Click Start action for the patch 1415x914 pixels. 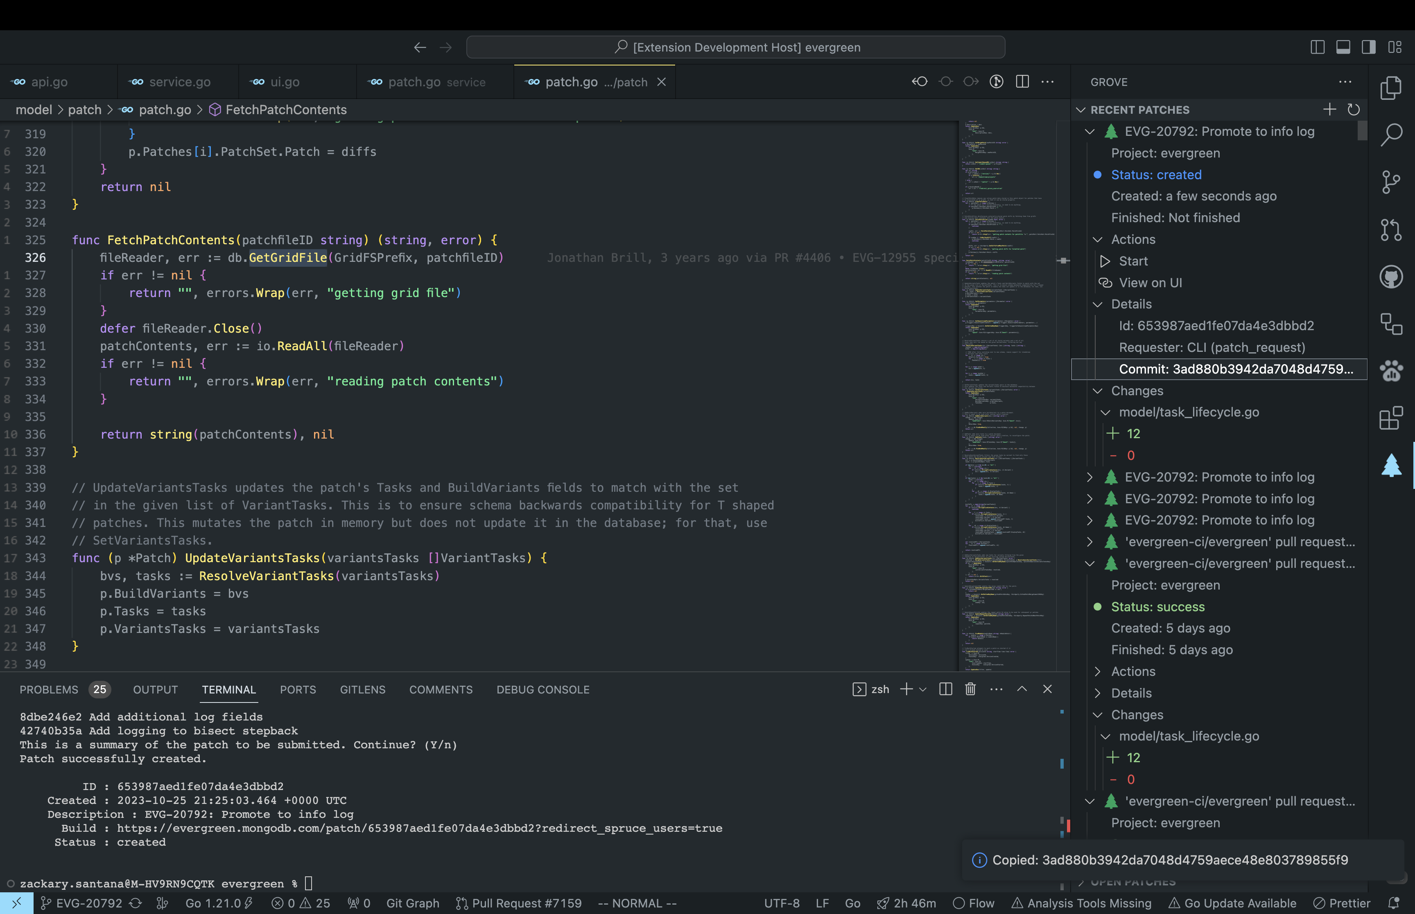point(1132,261)
